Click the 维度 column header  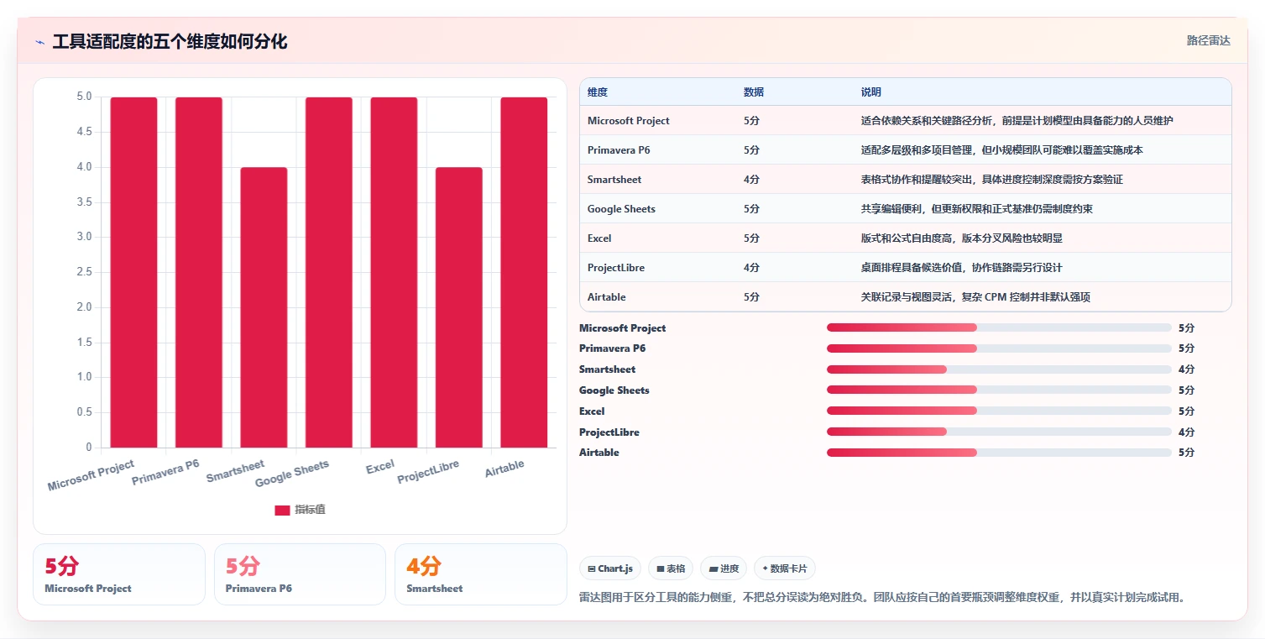pyautogui.click(x=598, y=92)
